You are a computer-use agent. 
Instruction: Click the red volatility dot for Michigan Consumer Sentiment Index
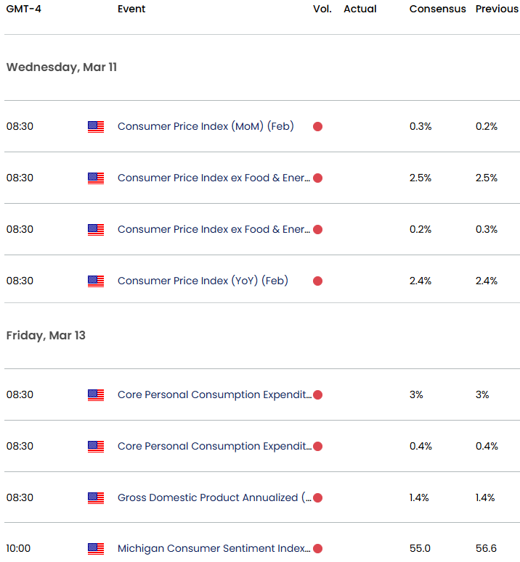(x=317, y=549)
